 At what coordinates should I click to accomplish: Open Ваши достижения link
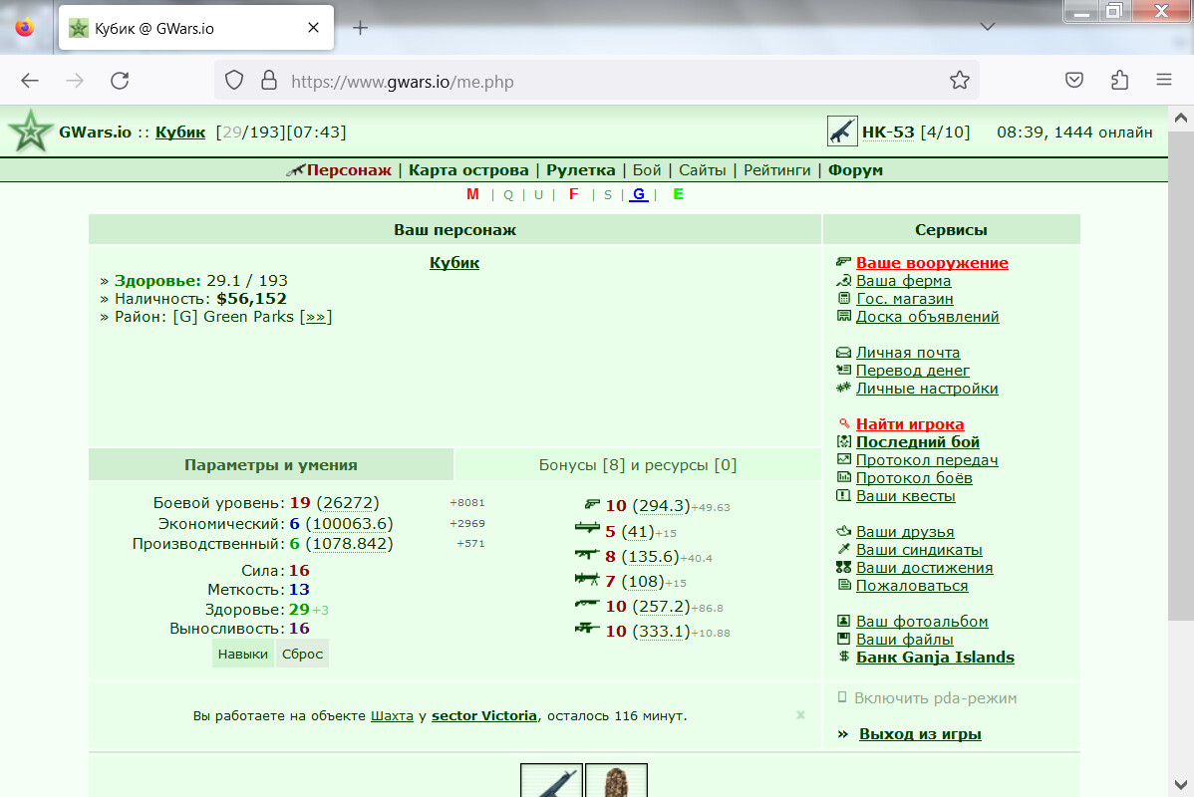point(925,568)
